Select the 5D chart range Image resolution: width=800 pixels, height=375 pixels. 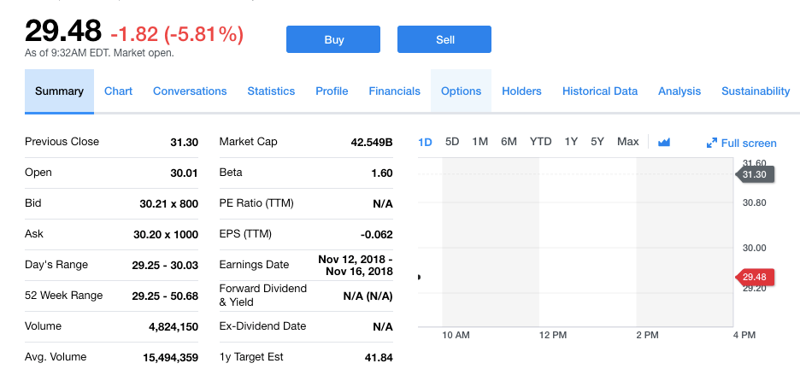click(453, 142)
